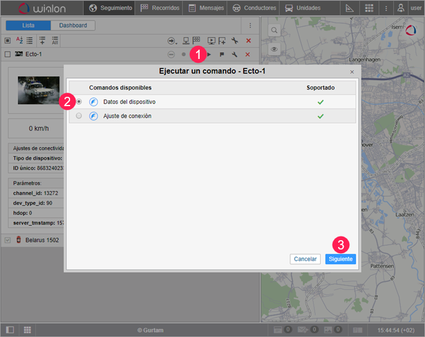Switch to the Dashboard view
The width and height of the screenshot is (425, 337).
pos(73,25)
